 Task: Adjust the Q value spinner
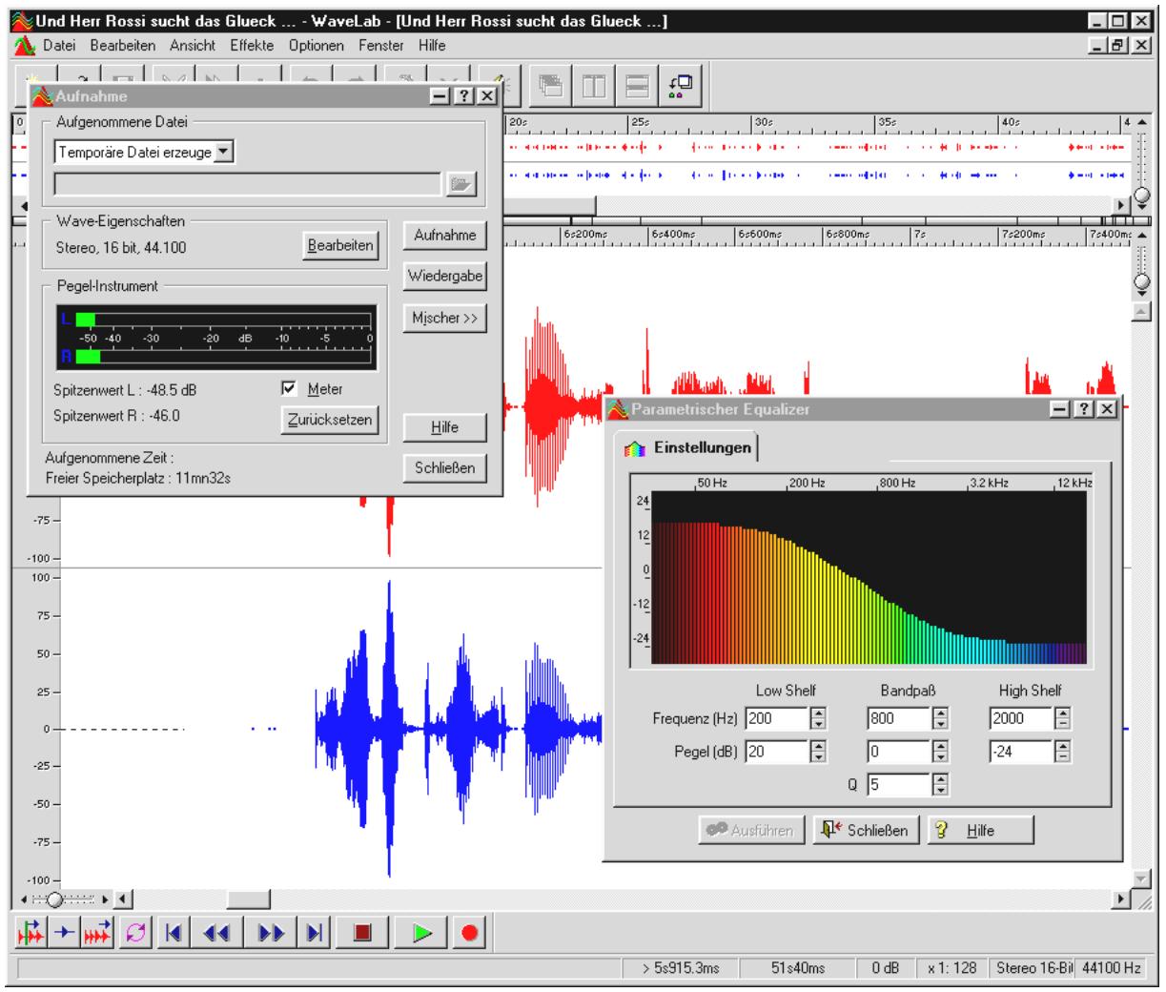point(941,785)
